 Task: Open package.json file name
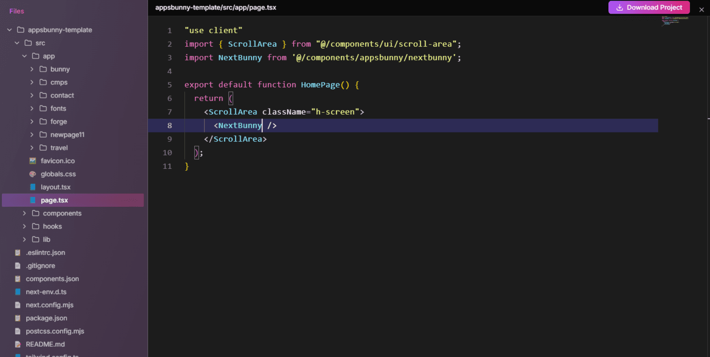(x=46, y=318)
